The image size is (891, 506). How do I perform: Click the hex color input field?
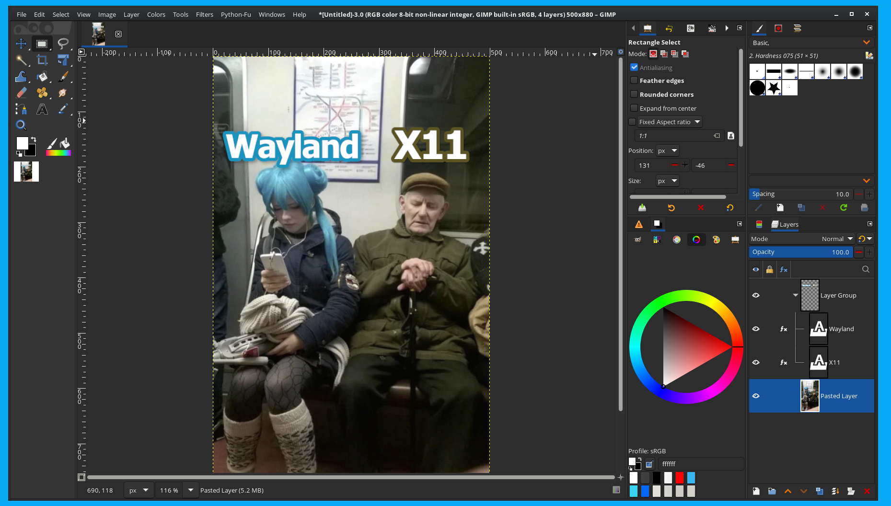700,464
